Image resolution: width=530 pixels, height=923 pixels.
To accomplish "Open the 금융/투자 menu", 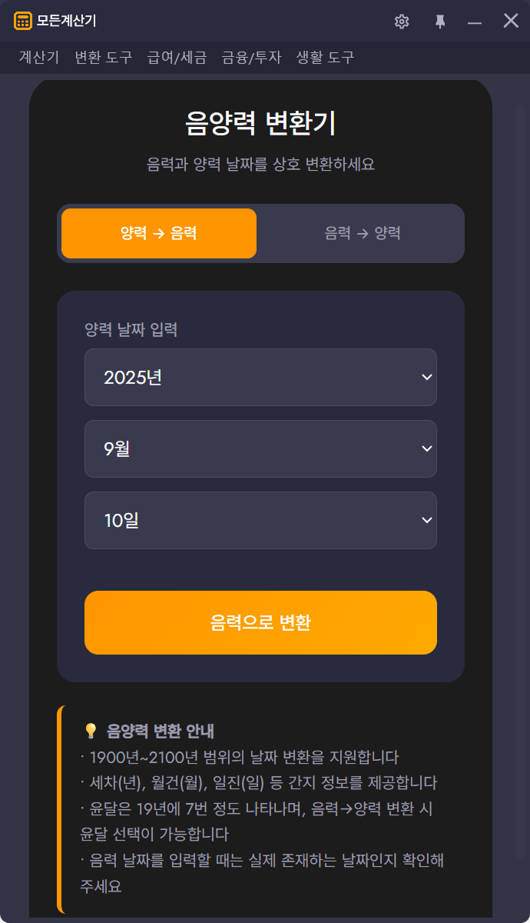I will pyautogui.click(x=251, y=58).
